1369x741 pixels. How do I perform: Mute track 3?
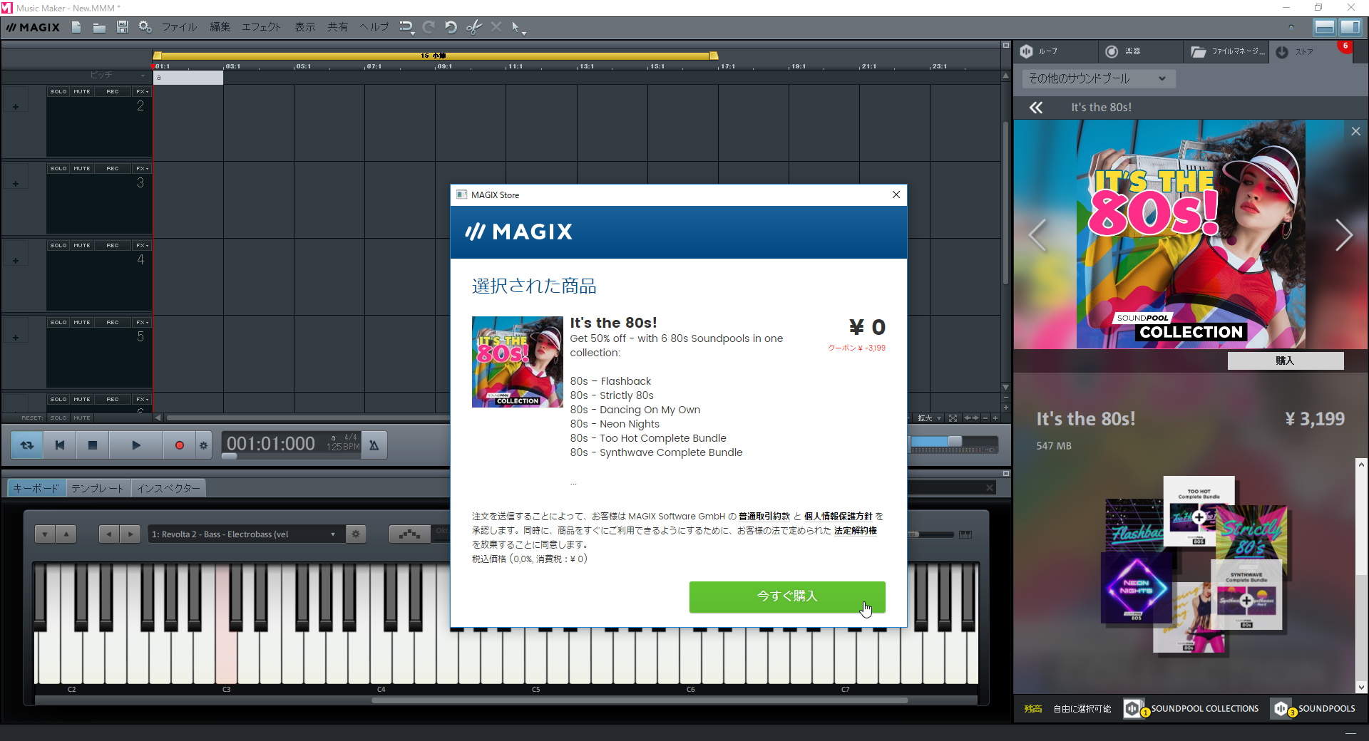[82, 169]
